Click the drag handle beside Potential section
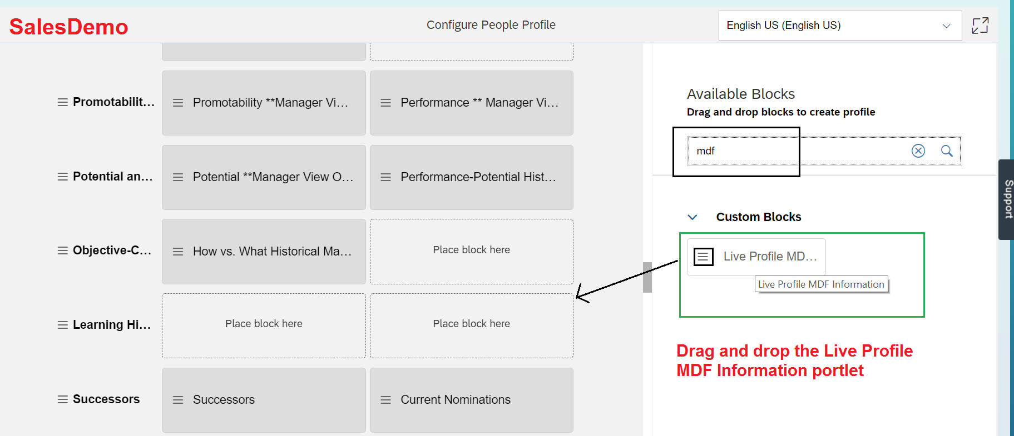The height and width of the screenshot is (436, 1014). (x=63, y=177)
